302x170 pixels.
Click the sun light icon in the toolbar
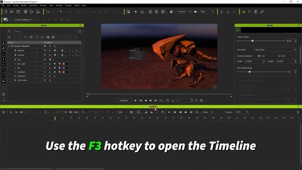coord(135,12)
